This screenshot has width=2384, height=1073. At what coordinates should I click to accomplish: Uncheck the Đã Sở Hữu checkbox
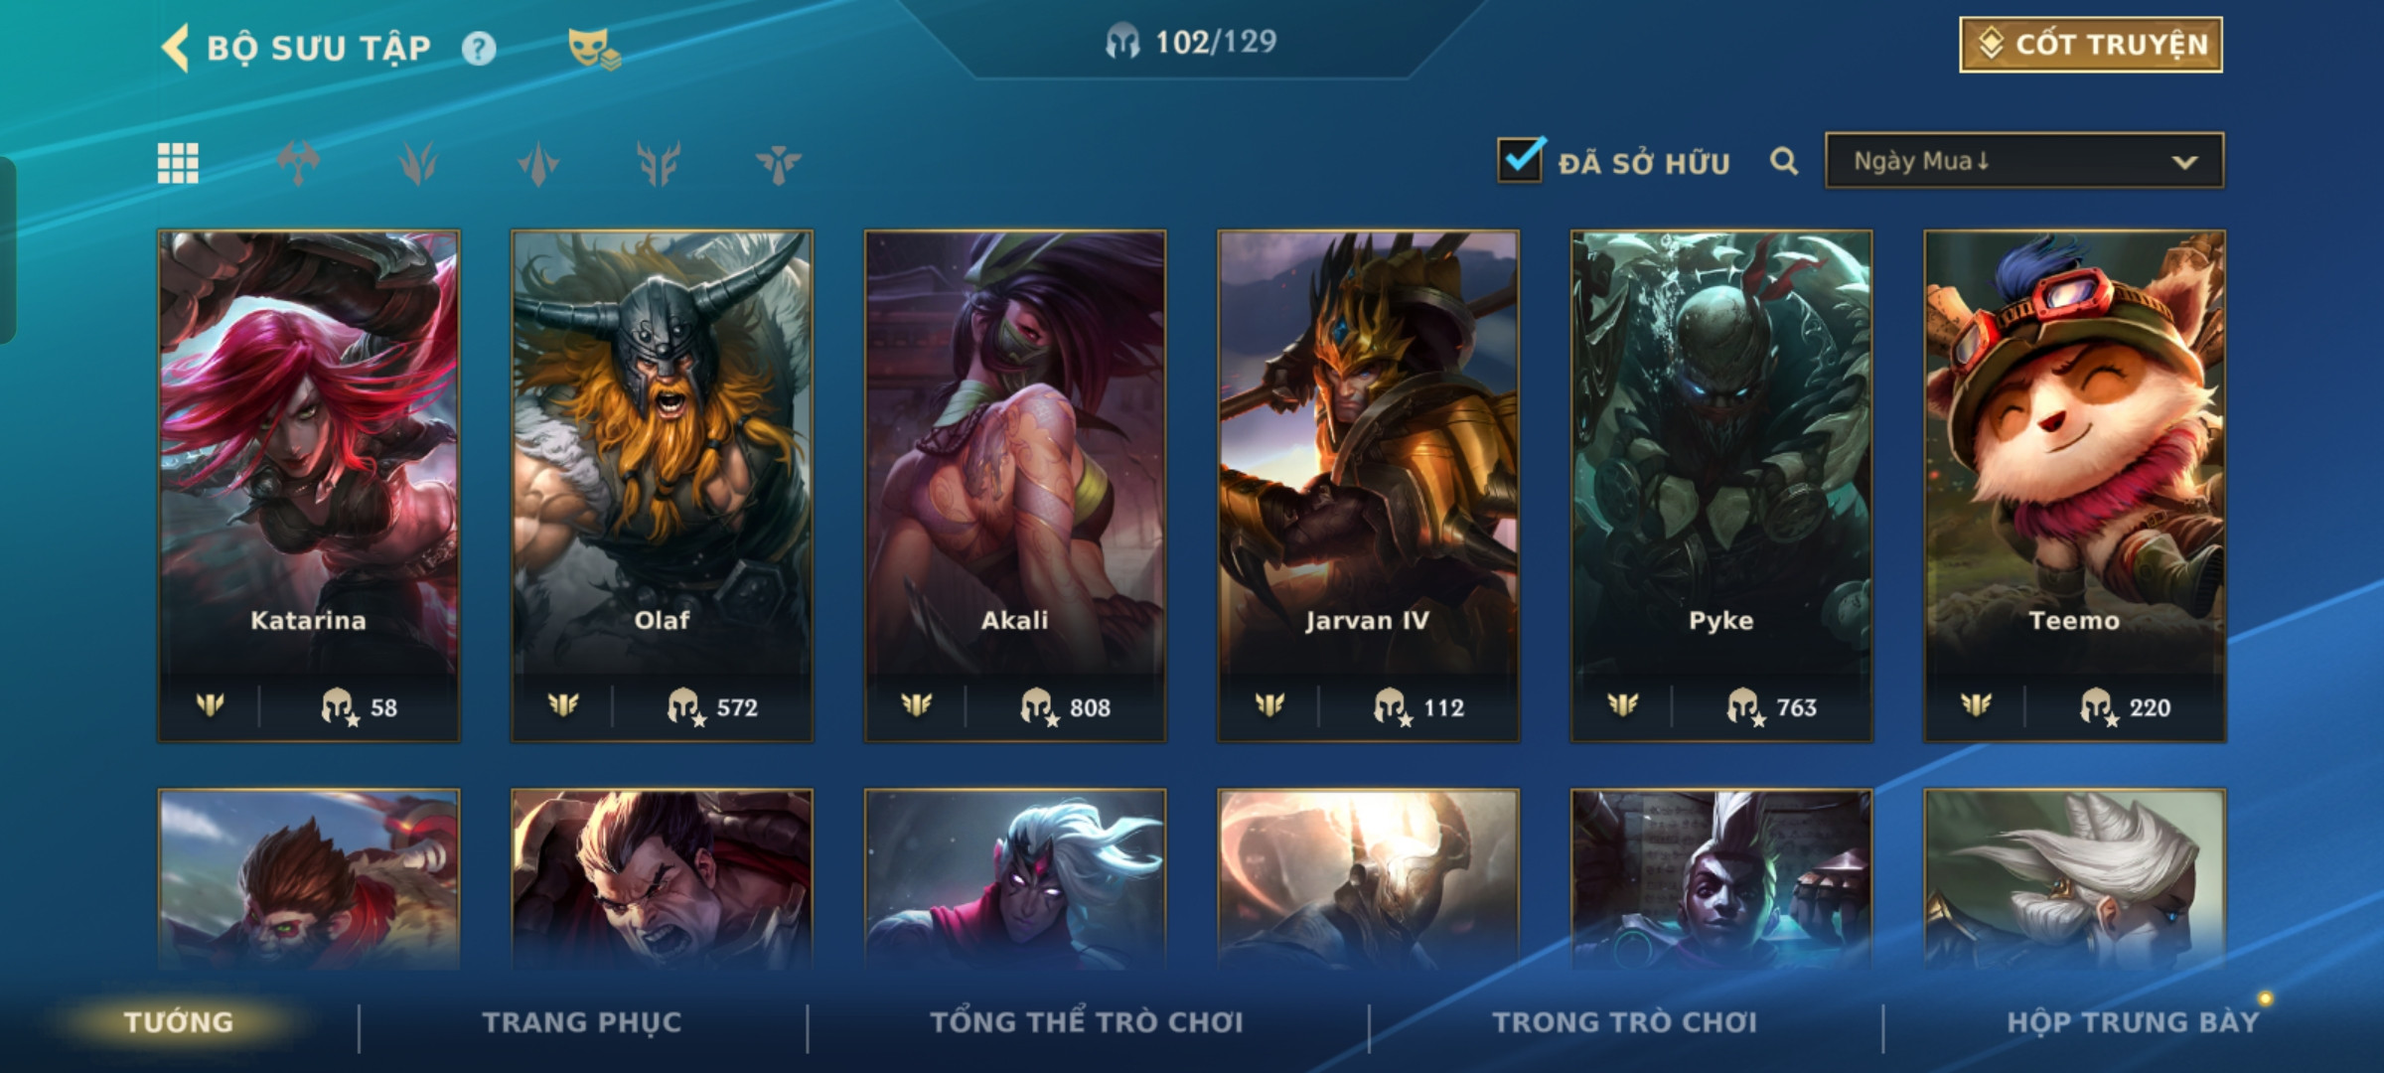click(1520, 160)
